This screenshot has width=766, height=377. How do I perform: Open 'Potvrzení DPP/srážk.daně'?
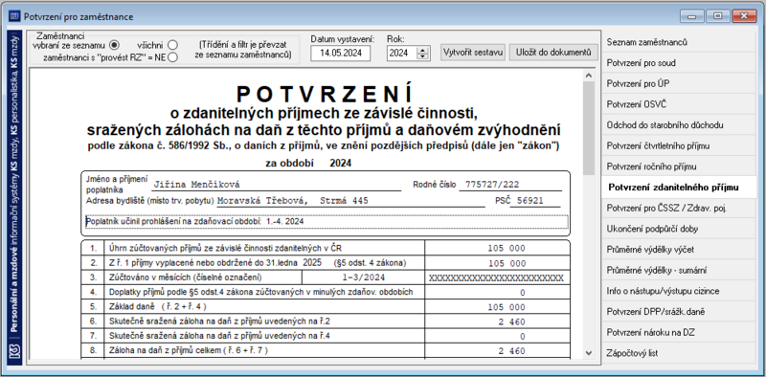click(679, 312)
